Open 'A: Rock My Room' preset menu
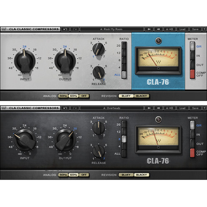Viewport: 207px width, 207px height. pyautogui.click(x=112, y=29)
